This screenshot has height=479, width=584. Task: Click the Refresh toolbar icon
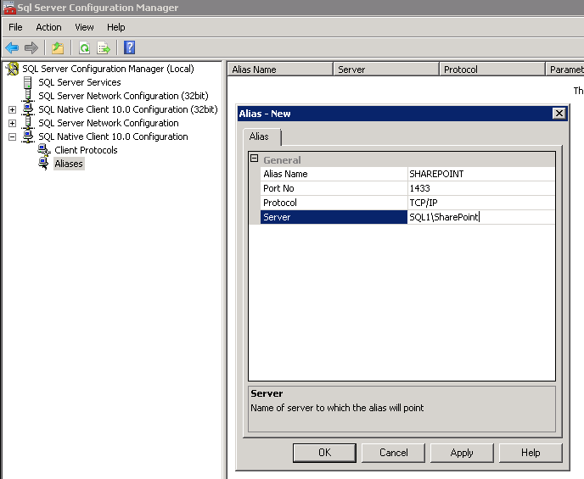coord(85,47)
